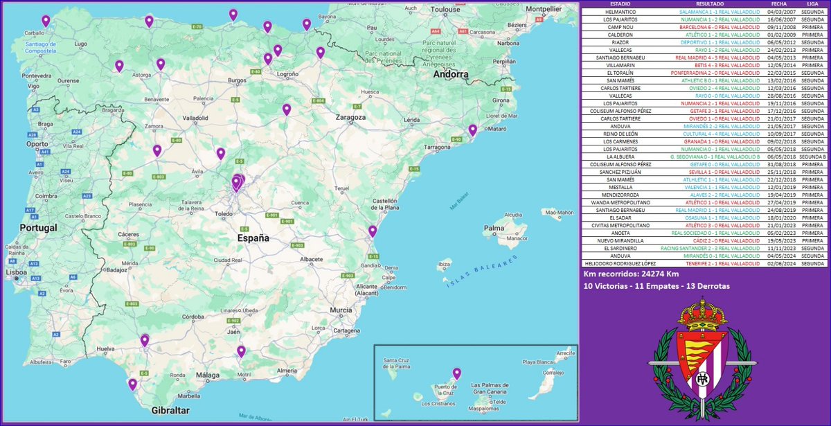Select the LA ALBUERA stadium cell

pyautogui.click(x=620, y=156)
